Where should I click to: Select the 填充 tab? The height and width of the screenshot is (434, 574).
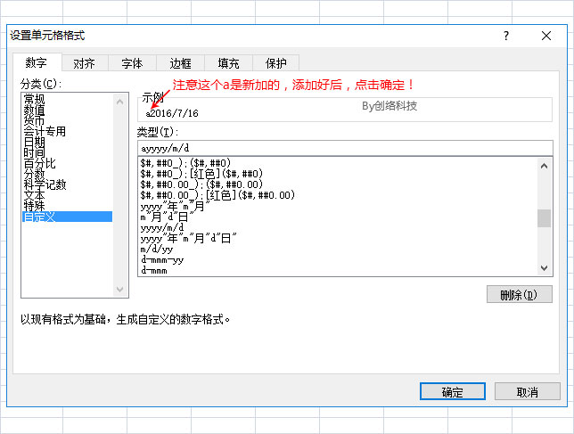[x=228, y=64]
